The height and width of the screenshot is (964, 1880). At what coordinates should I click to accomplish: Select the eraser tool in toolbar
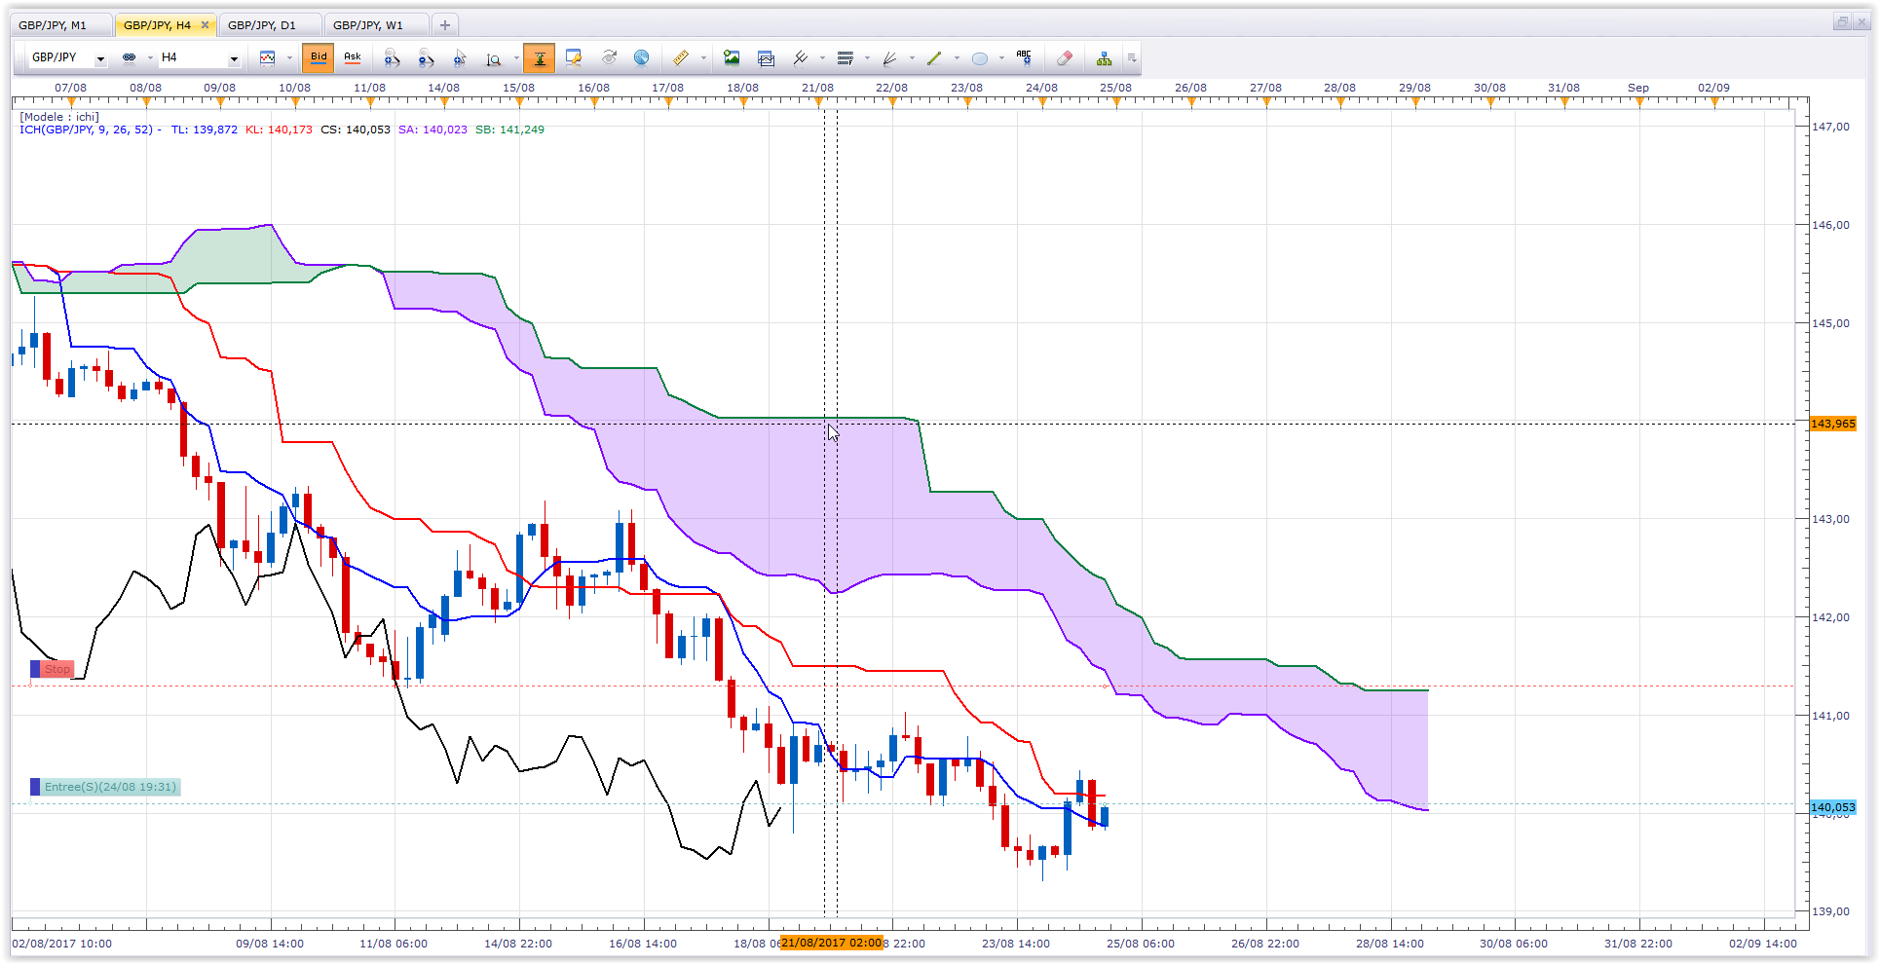tap(1065, 58)
